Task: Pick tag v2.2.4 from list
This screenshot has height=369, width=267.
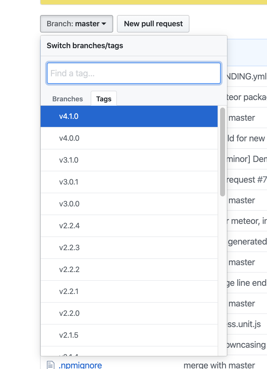Action: [x=129, y=226]
